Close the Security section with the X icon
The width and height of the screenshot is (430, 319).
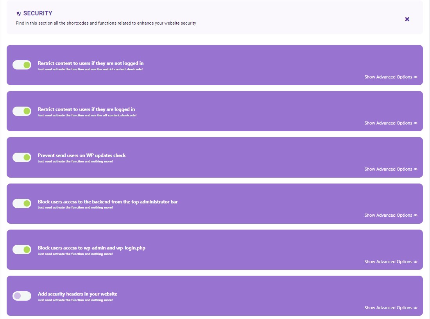[407, 19]
